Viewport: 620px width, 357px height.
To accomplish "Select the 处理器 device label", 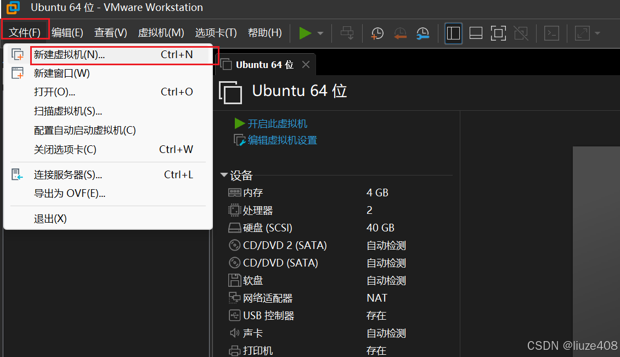I will tap(258, 211).
